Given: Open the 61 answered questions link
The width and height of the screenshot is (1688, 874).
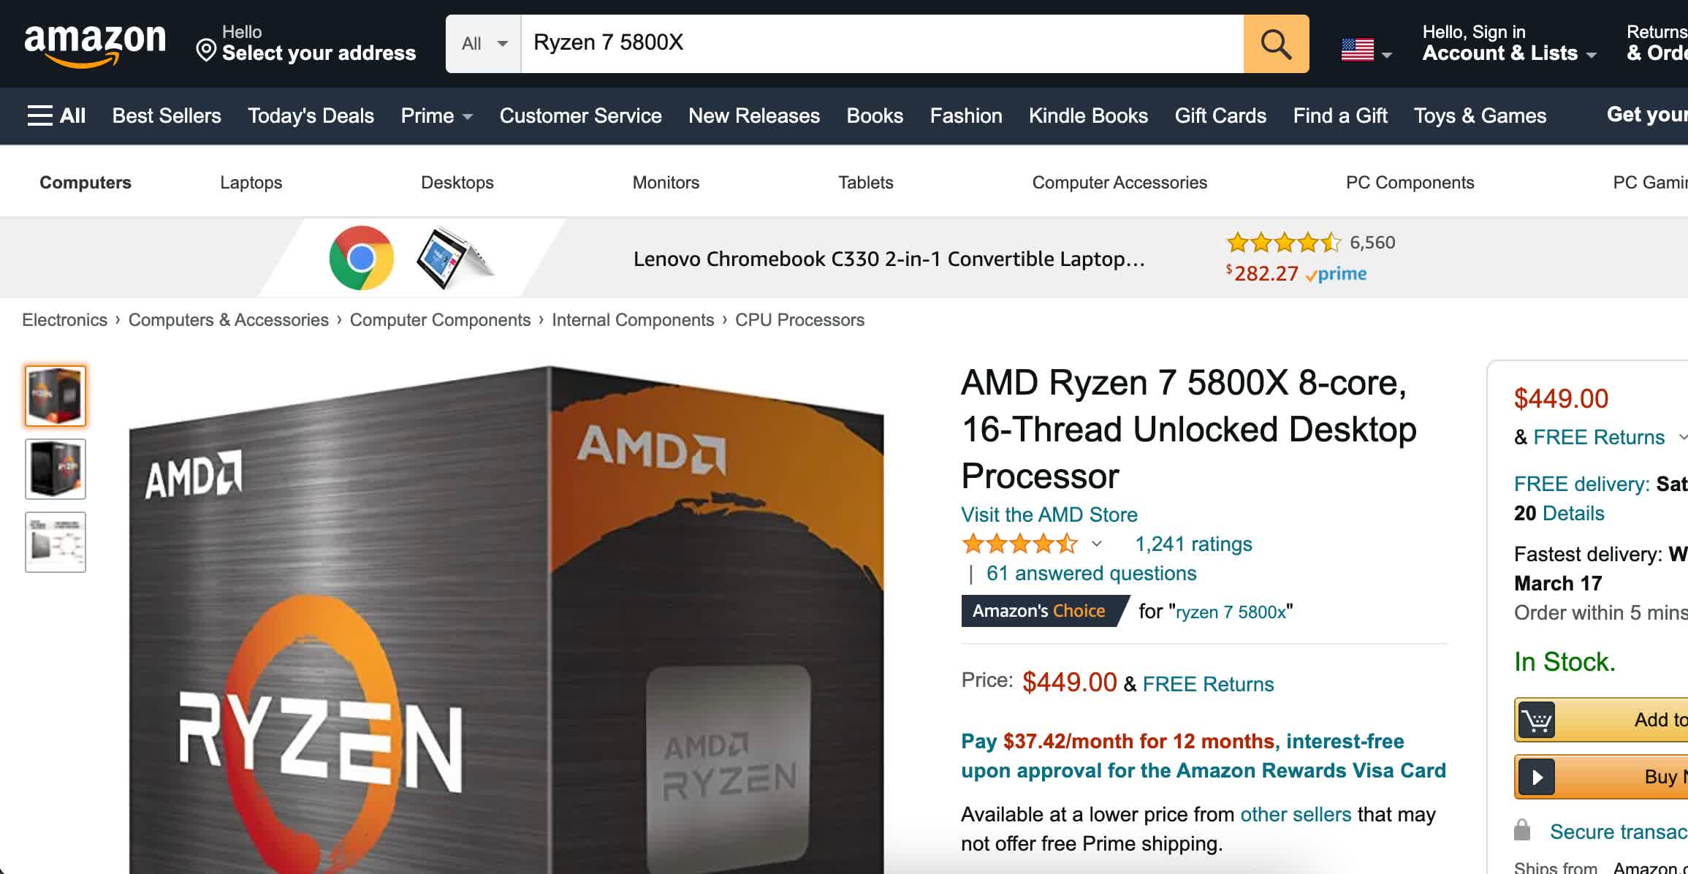Looking at the screenshot, I should coord(1091,574).
